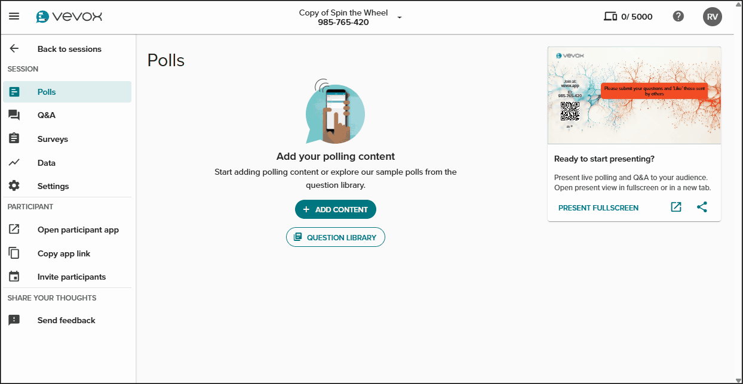The width and height of the screenshot is (743, 384).
Task: Open the hamburger navigation menu
Action: pyautogui.click(x=14, y=16)
